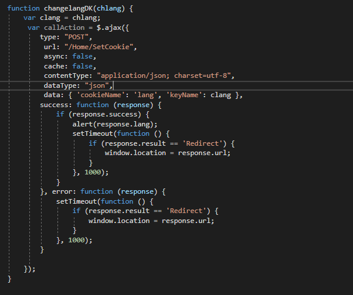Screen dimensions: 353x295
Task: Click the "application/json; charset=utf-8" string
Action: [x=164, y=76]
